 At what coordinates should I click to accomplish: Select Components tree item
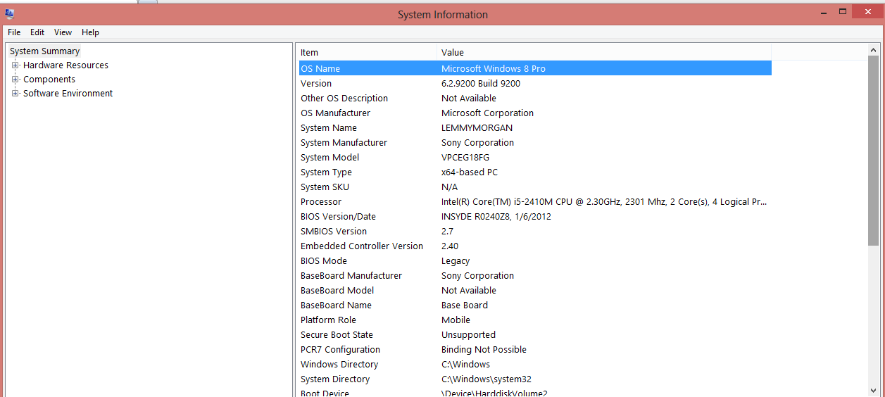point(49,80)
